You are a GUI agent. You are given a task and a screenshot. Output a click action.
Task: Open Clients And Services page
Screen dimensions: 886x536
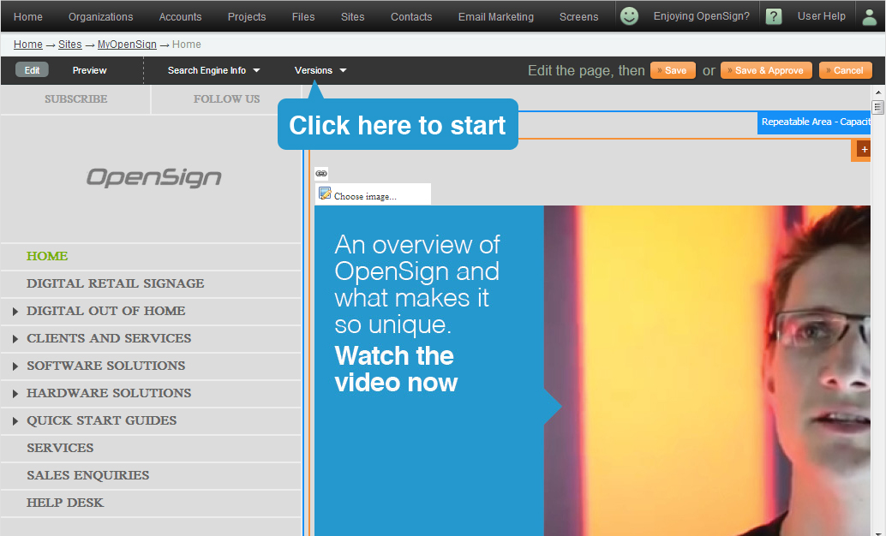coord(109,338)
